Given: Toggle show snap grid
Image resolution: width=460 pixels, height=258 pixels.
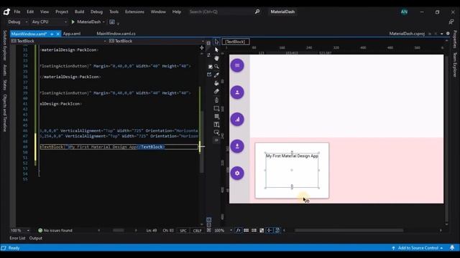Looking at the screenshot, I should 246,231.
